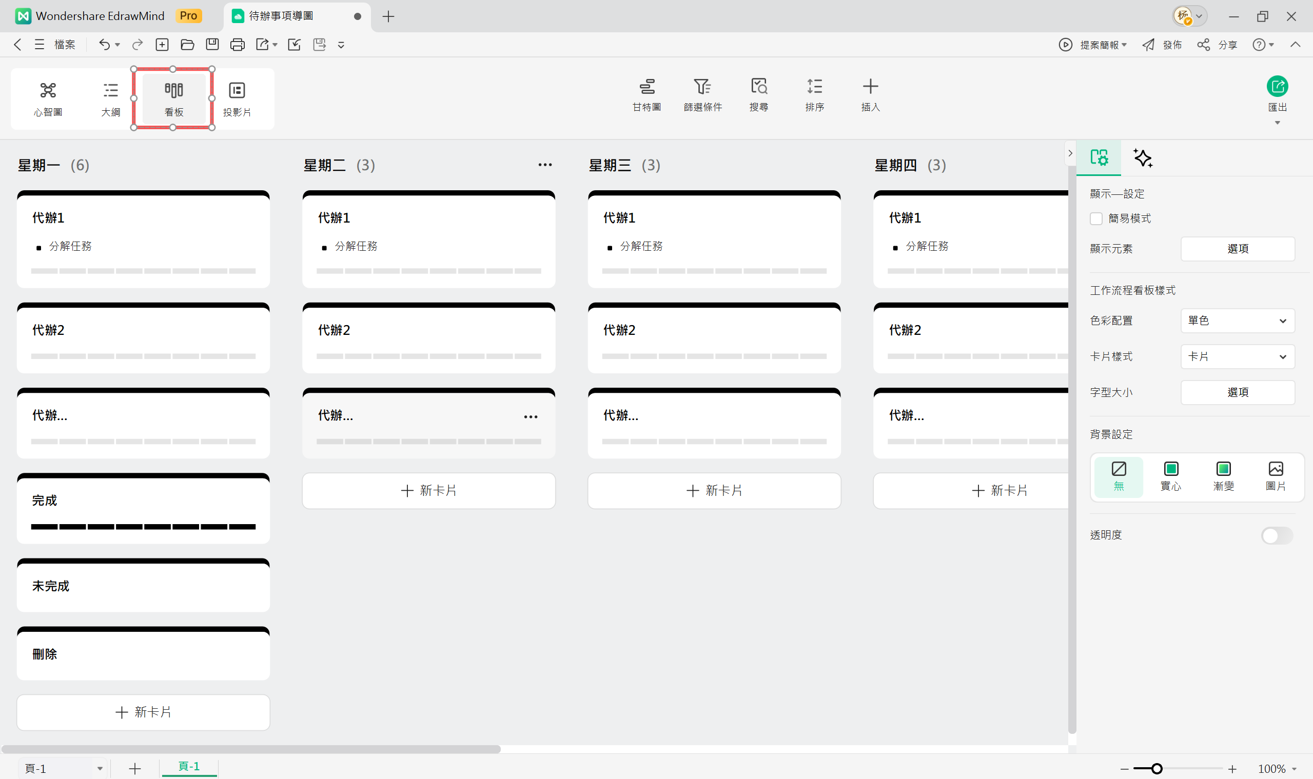
Task: Open 選項 for 顯示元素 settings
Action: (x=1238, y=248)
